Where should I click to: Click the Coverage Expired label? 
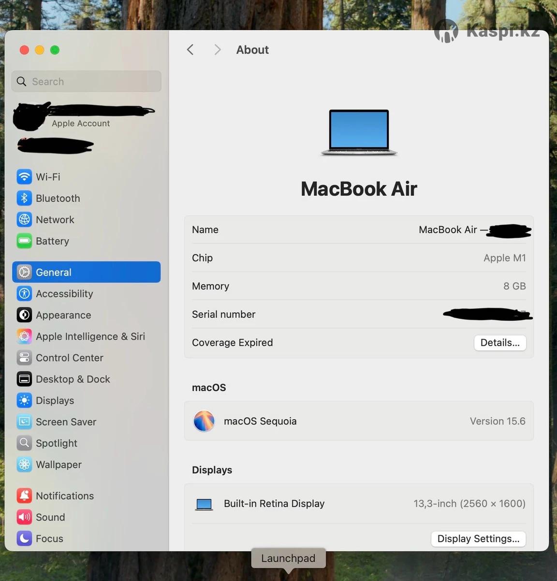[233, 342]
